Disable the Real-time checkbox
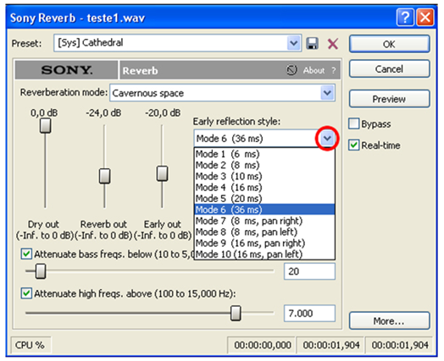444x361 pixels. click(354, 145)
